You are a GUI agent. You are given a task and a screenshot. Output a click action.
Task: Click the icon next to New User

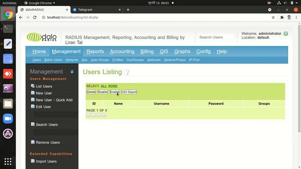coord(33,93)
